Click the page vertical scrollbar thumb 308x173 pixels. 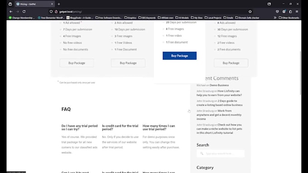pyautogui.click(x=300, y=73)
